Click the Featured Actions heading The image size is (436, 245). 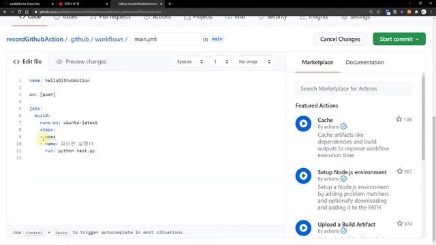[x=316, y=105]
